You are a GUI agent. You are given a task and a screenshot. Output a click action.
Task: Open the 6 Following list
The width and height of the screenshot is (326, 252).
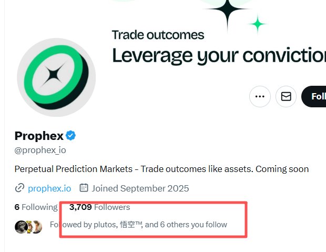36,207
